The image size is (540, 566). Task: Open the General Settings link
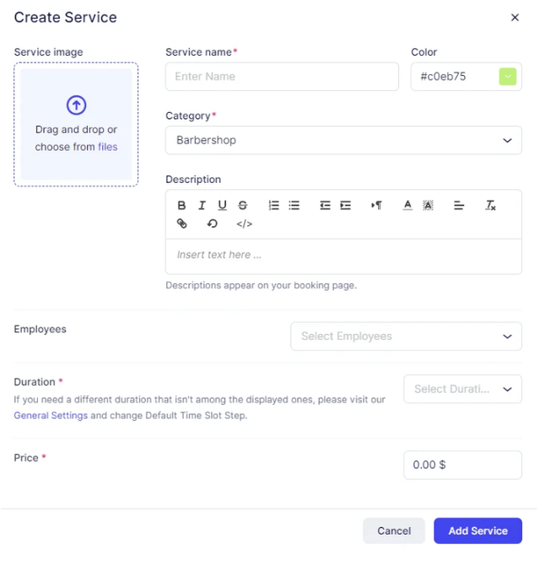[x=51, y=416]
